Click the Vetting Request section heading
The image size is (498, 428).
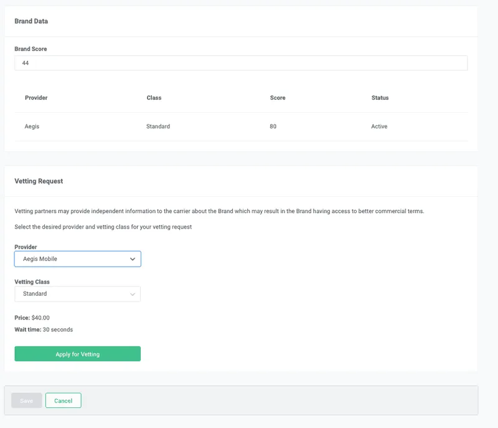(x=39, y=181)
